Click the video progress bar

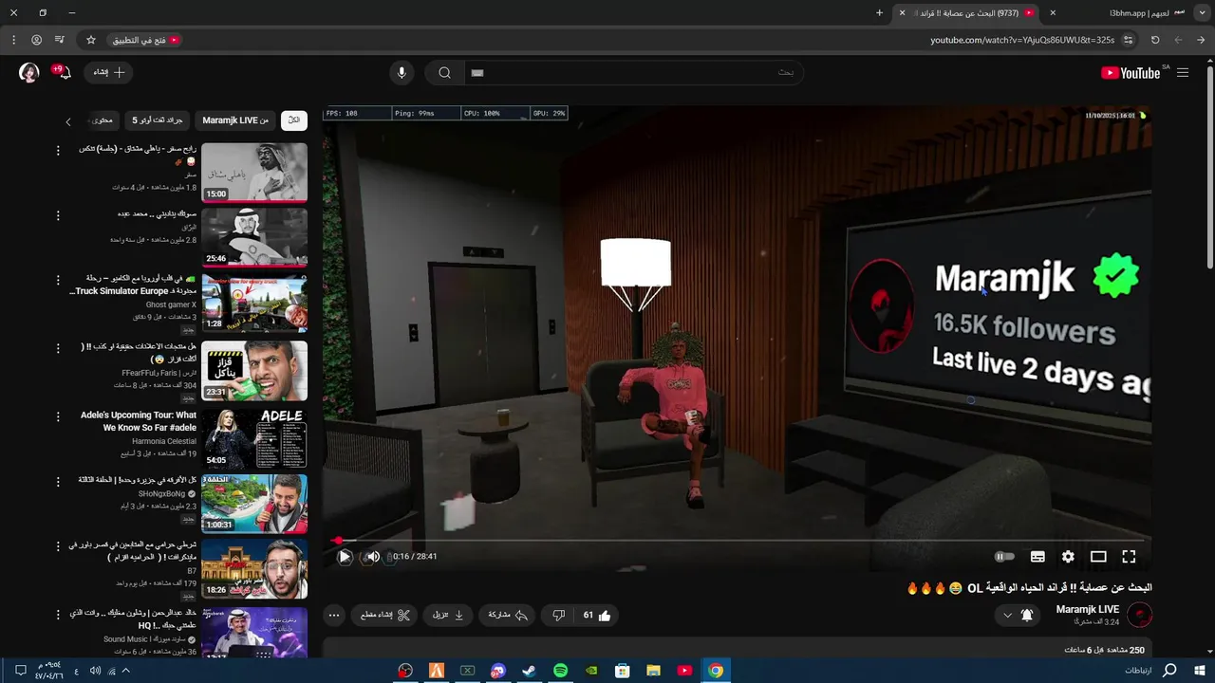tap(738, 541)
